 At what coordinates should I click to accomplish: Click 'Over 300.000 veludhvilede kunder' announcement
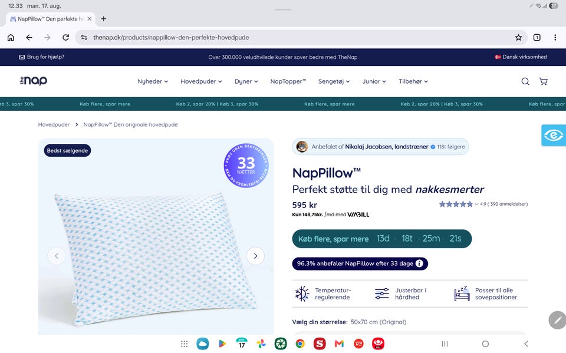pos(282,57)
